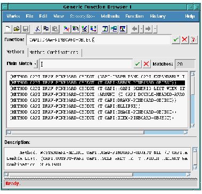Click the toolbar icon with green arrow in window
Image resolution: width=202 pixels, height=194 pixels.
click(105, 29)
